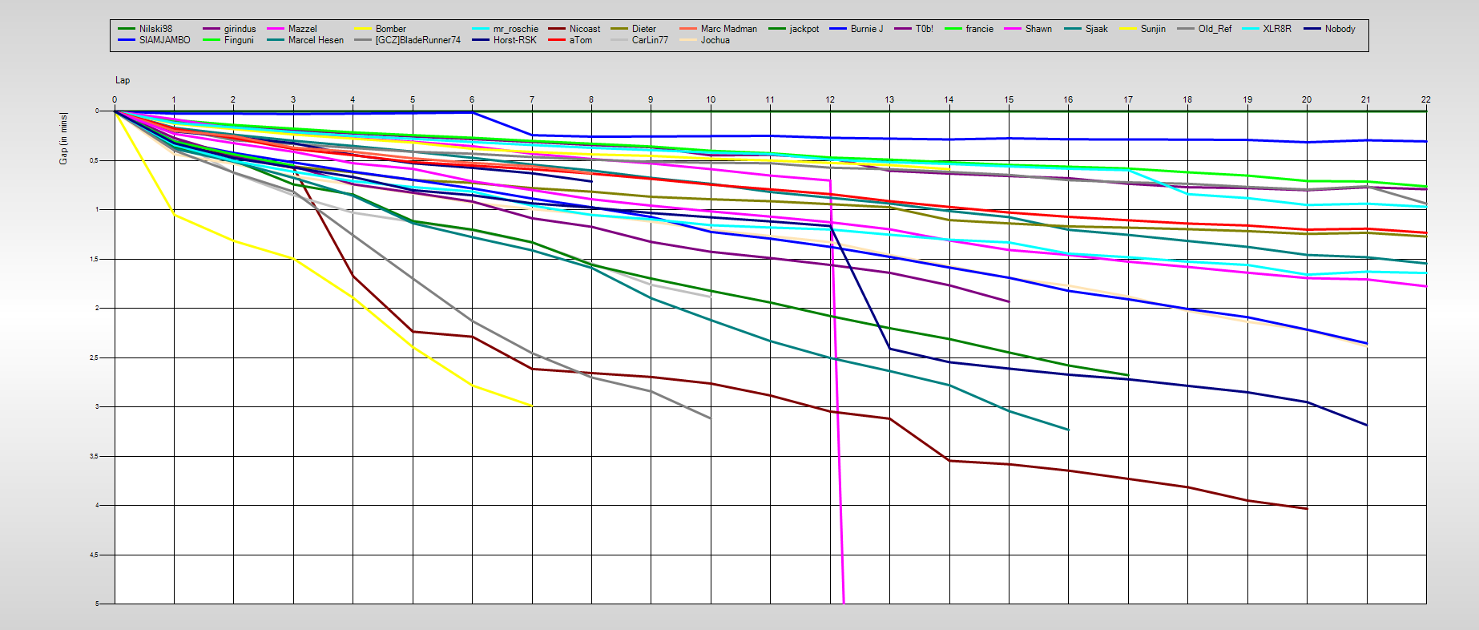Select the Marcel Hesen legend item

click(x=316, y=40)
